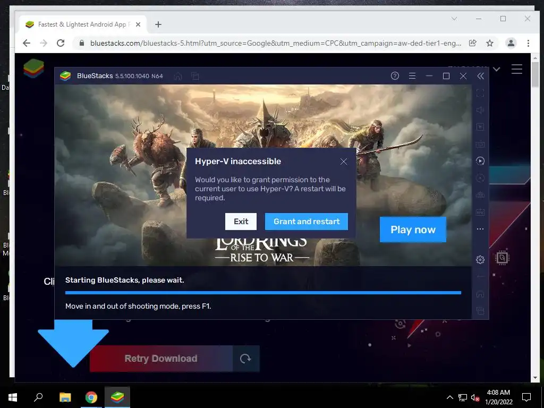Show hidden system tray icons

click(x=449, y=397)
